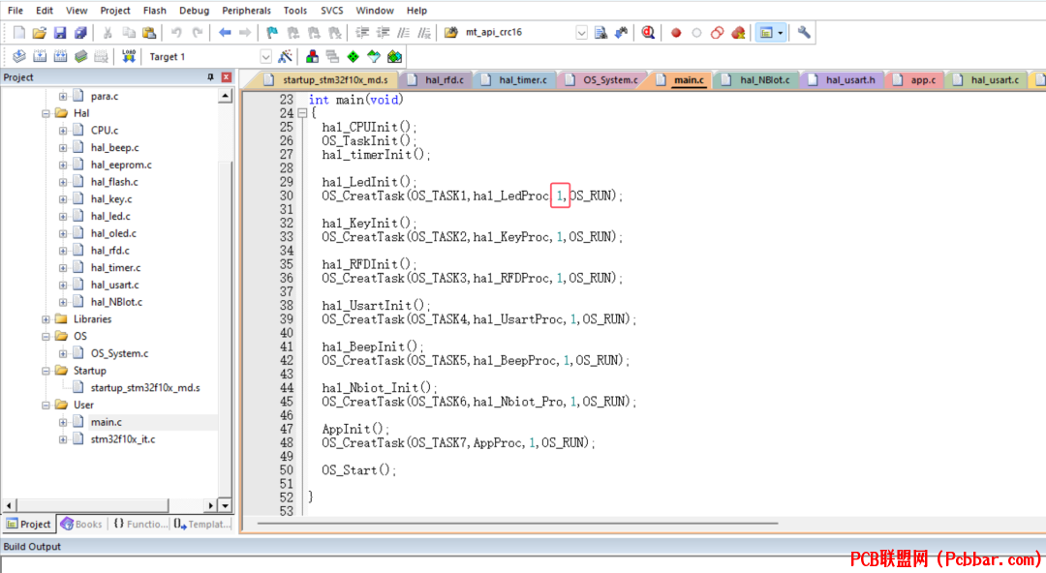Open the Debug menu

pos(194,11)
